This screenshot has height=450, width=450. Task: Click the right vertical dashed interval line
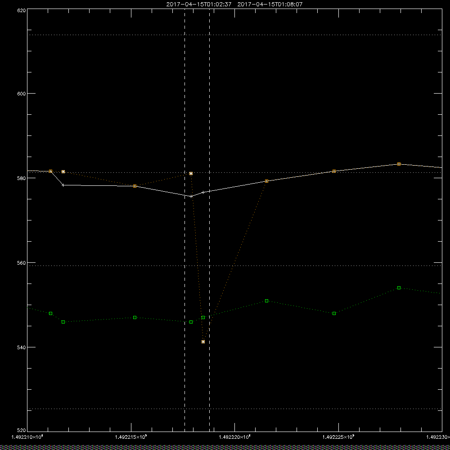coord(209,220)
